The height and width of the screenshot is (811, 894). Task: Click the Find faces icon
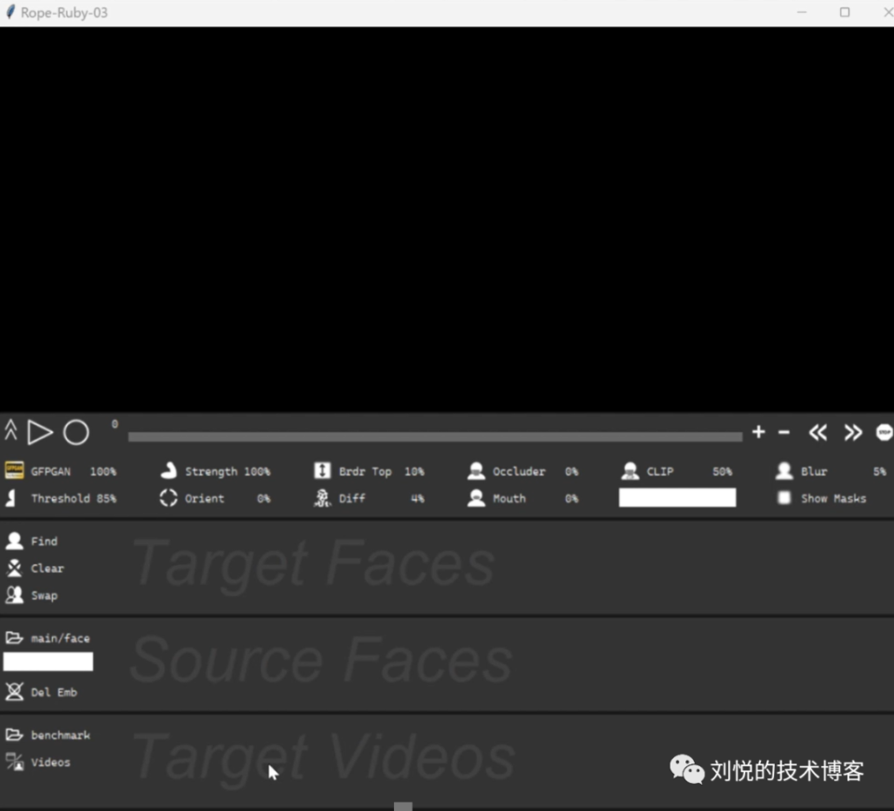[x=14, y=540]
